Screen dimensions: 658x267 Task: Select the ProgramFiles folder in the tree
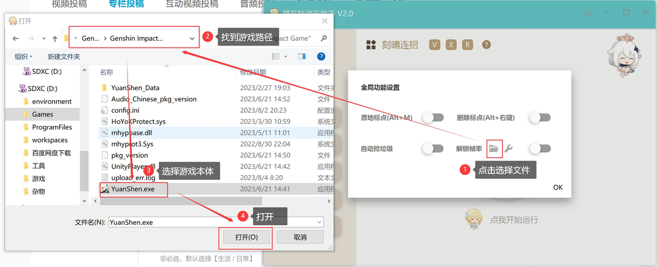coord(52,127)
